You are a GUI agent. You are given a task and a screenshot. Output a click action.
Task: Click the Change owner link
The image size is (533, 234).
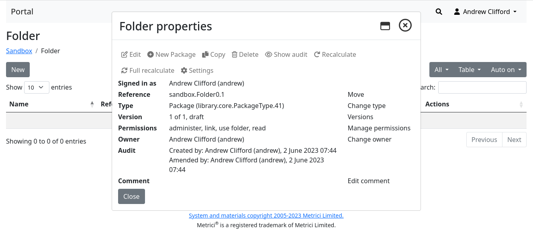369,139
